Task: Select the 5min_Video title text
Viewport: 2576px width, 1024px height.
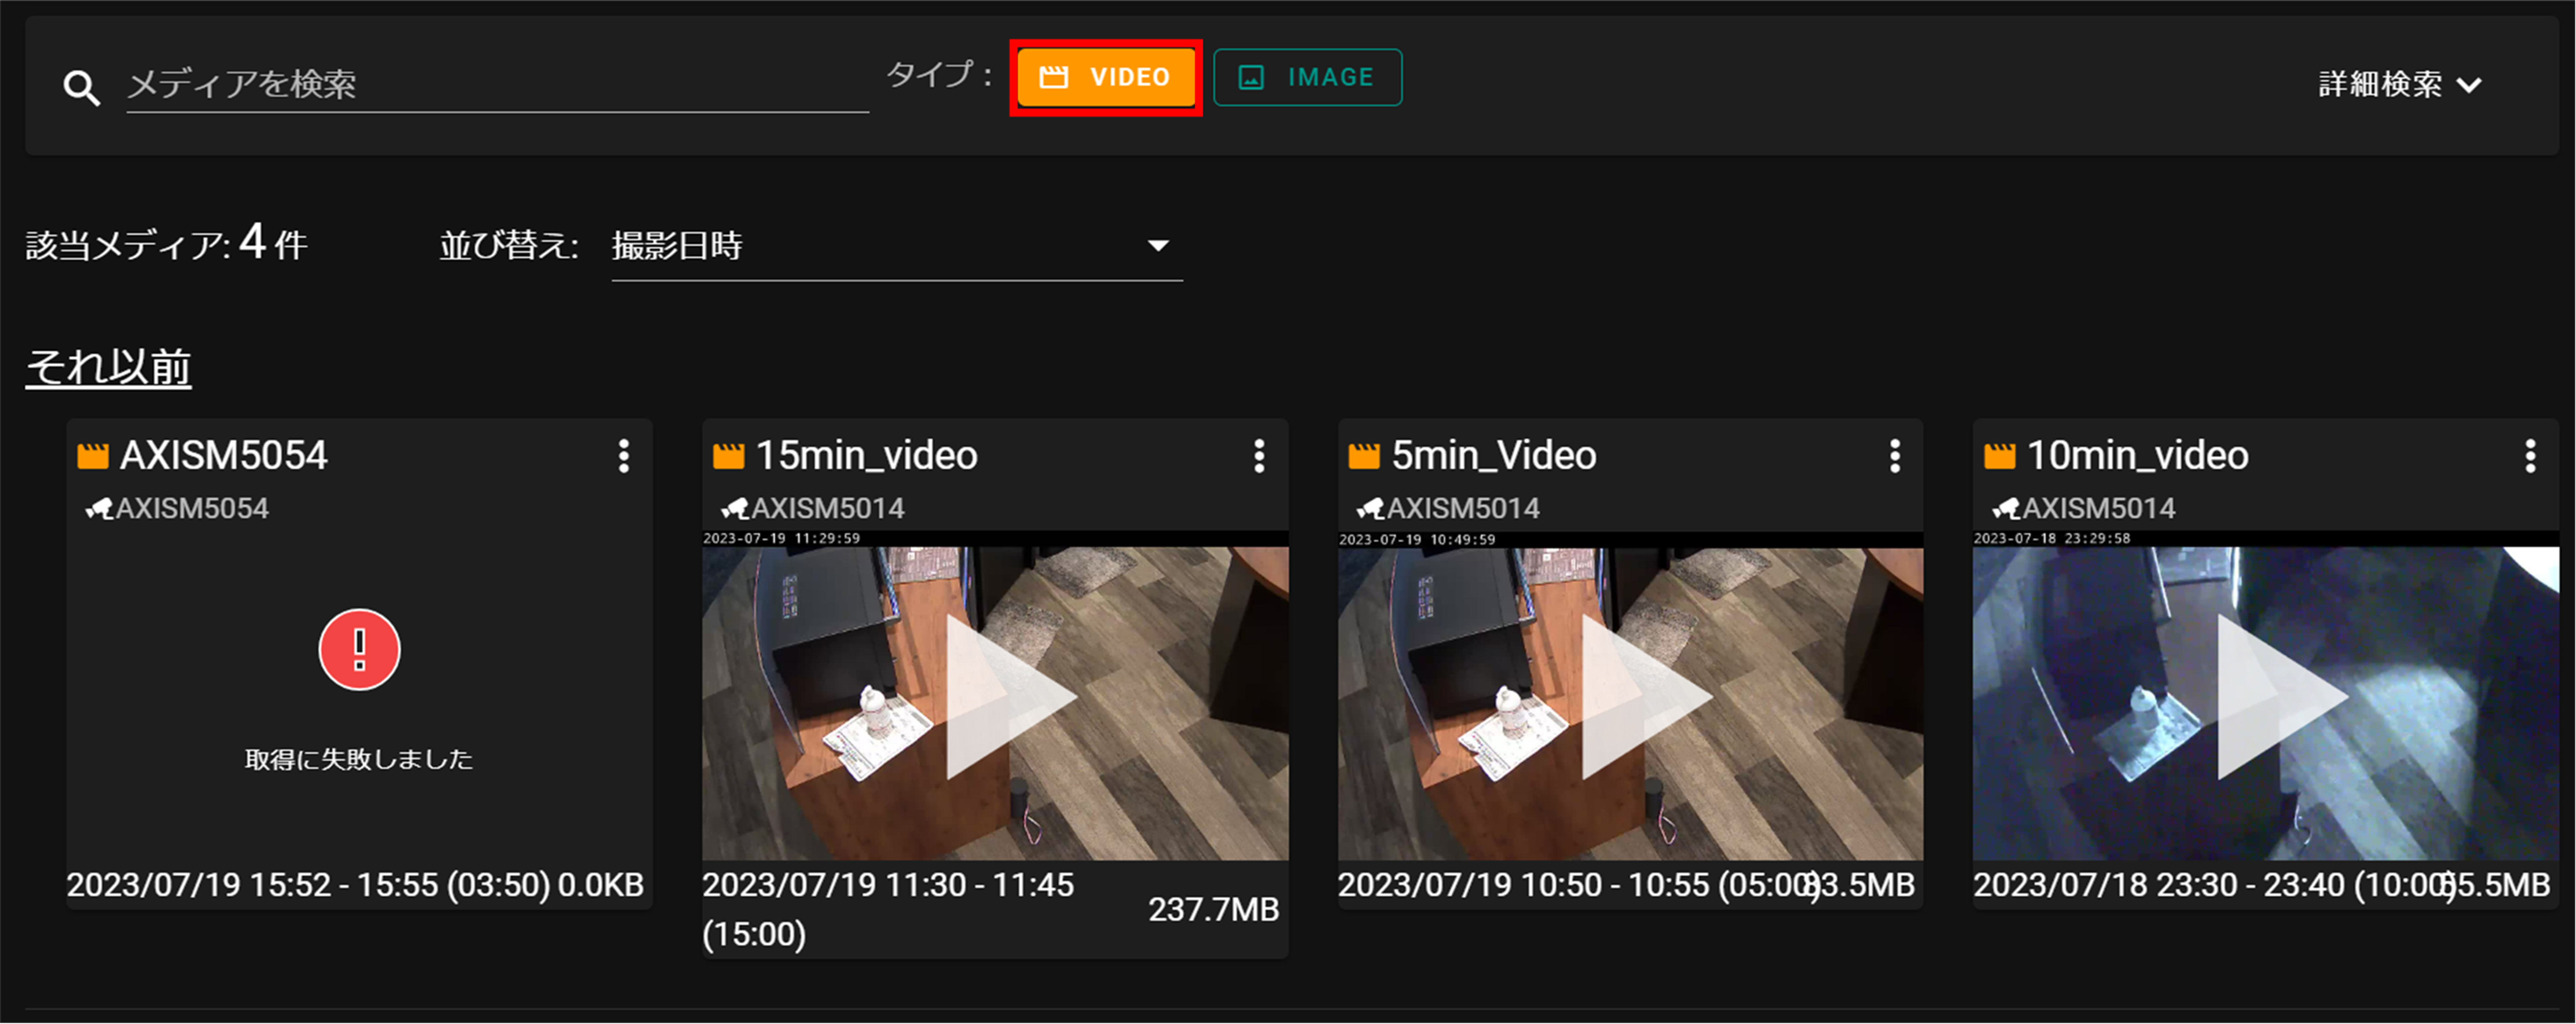Action: pos(1494,456)
